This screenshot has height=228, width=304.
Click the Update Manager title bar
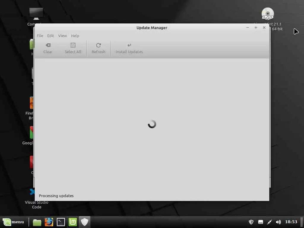(152, 28)
